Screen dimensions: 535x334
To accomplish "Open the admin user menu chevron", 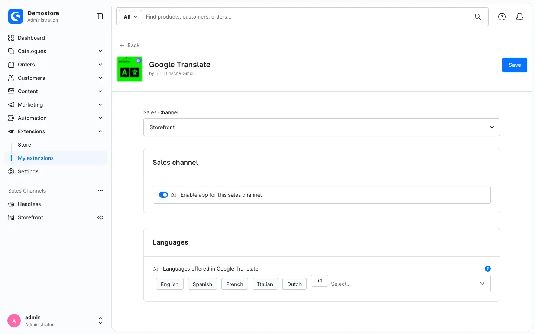I will pos(100,321).
